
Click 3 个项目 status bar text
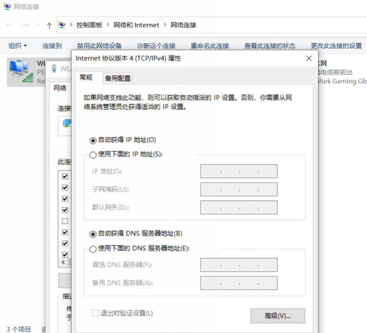point(19,329)
